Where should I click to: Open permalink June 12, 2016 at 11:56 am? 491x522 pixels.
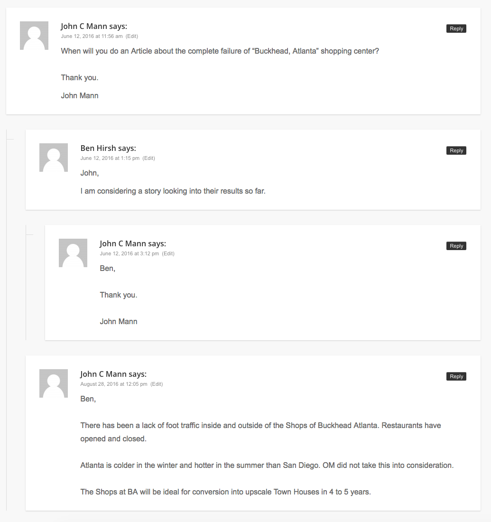[92, 36]
